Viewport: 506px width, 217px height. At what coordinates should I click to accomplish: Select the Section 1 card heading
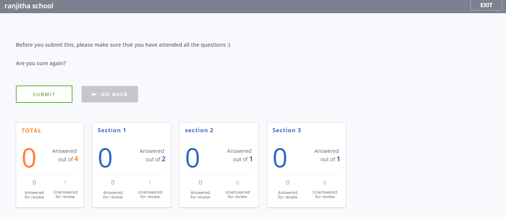112,130
